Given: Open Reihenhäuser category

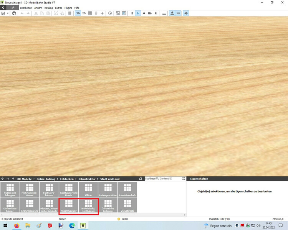Looking at the screenshot, I should pyautogui.click(x=30, y=205).
